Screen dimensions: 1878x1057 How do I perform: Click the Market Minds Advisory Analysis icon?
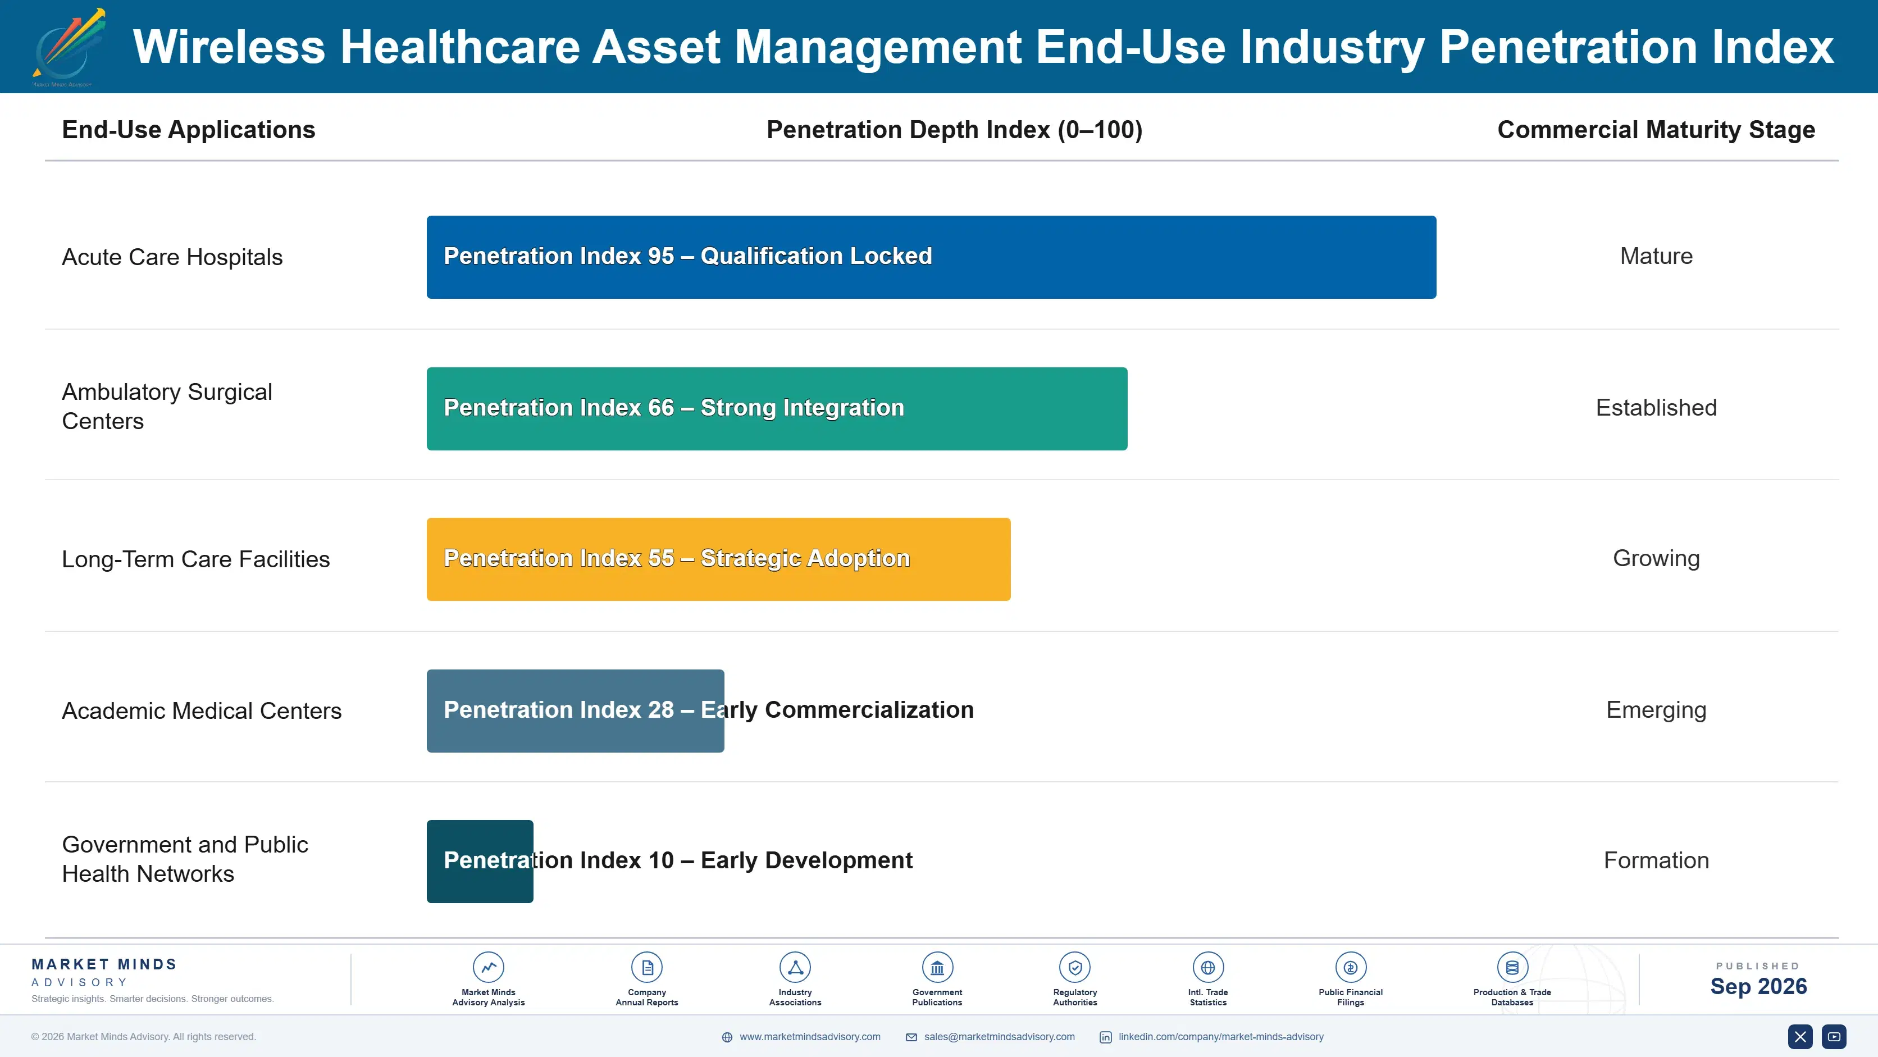click(489, 967)
